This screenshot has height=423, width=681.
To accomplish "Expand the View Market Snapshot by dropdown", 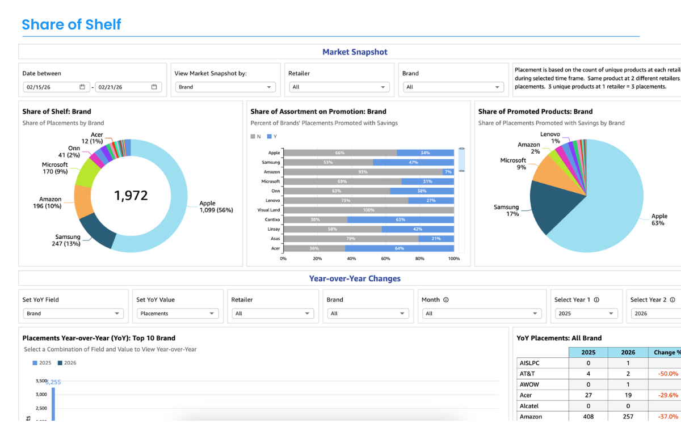I will point(226,87).
